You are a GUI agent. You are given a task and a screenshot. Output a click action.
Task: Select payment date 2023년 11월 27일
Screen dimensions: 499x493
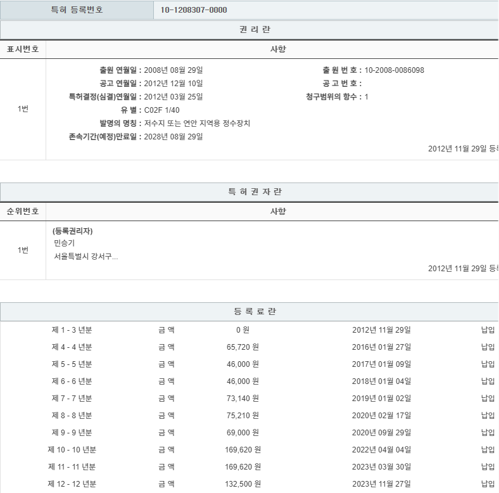coord(381,484)
